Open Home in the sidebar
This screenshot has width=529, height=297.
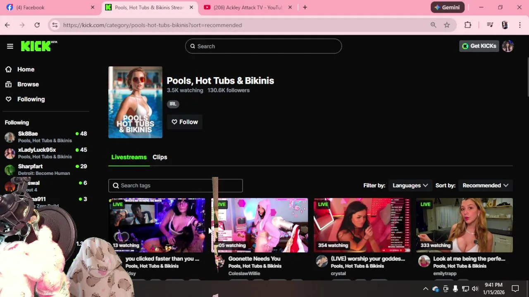(26, 69)
